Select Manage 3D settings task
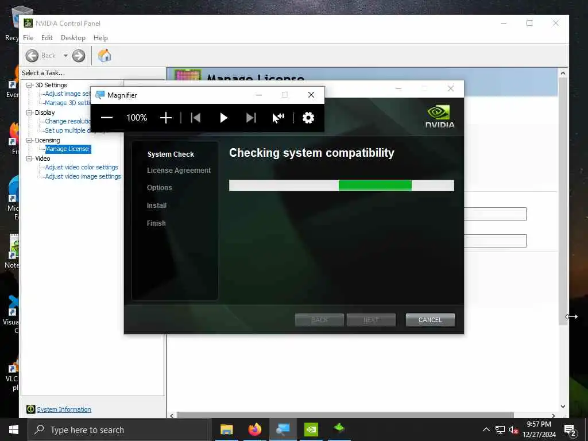Viewport: 588px width, 441px height. [68, 103]
